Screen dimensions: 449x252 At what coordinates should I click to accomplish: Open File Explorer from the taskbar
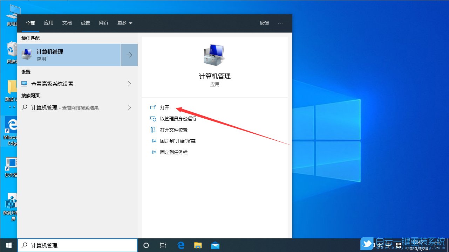pyautogui.click(x=198, y=245)
